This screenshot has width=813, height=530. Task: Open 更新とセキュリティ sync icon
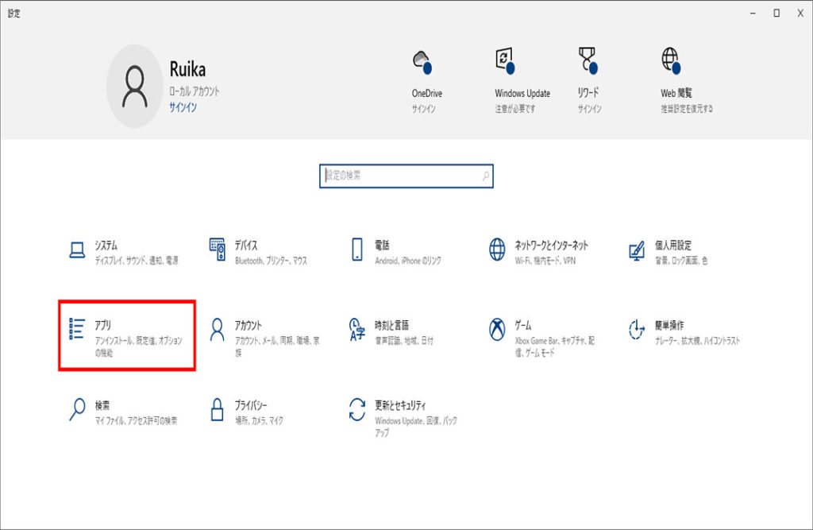[357, 409]
